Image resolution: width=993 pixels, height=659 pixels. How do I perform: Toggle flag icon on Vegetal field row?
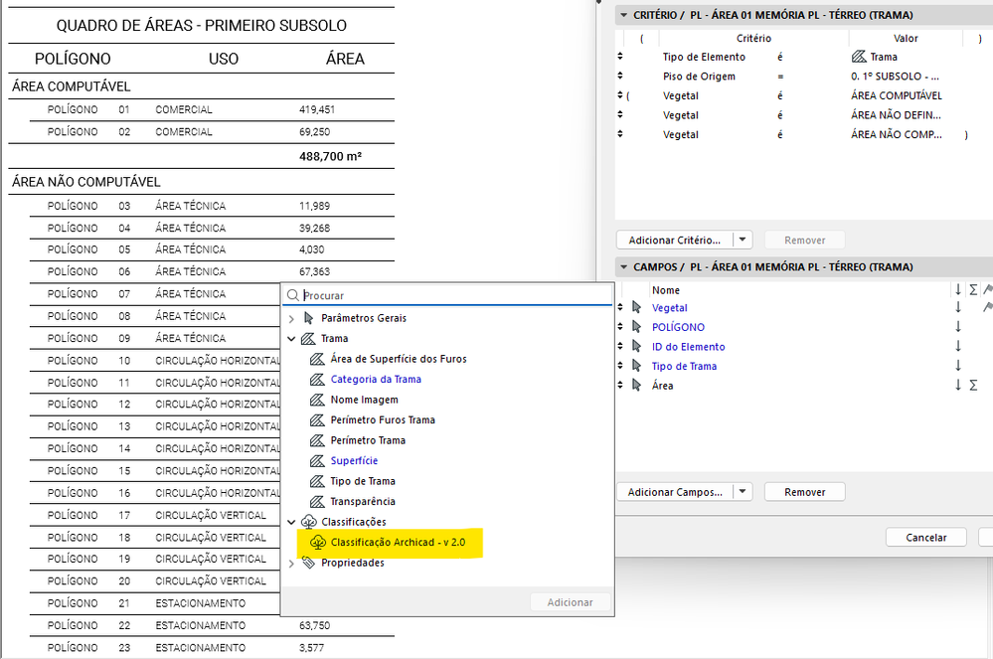[987, 308]
